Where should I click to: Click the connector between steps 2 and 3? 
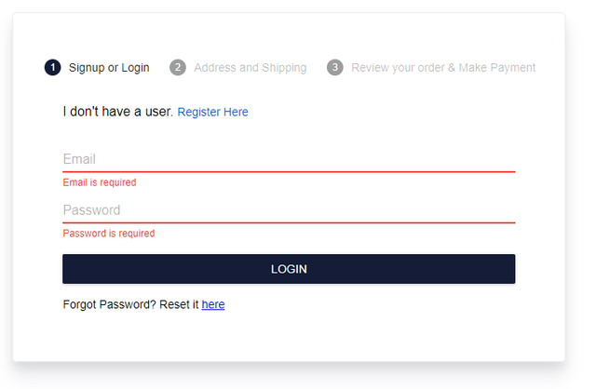point(317,68)
